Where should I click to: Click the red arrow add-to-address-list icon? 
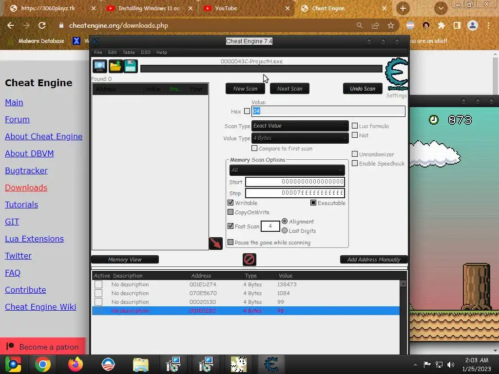click(x=215, y=243)
